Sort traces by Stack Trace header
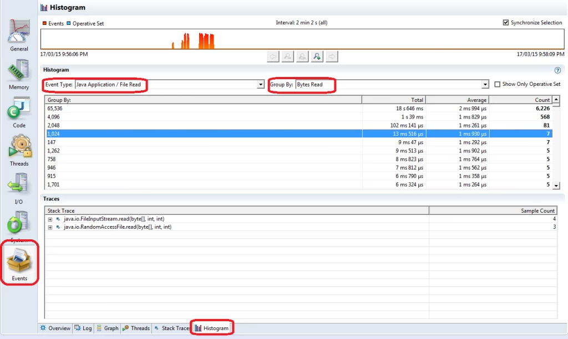Image resolution: width=568 pixels, height=339 pixels. click(237, 210)
